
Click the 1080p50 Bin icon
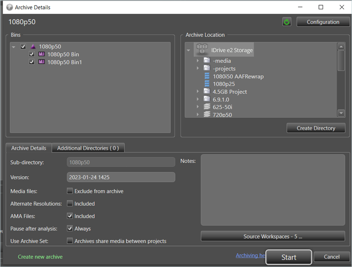[x=41, y=54]
